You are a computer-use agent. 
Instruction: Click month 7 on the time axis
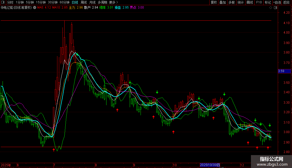pos(54,165)
